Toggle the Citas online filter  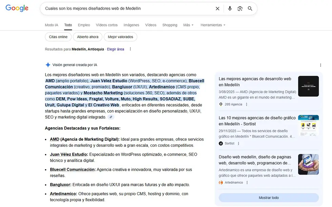(58, 37)
